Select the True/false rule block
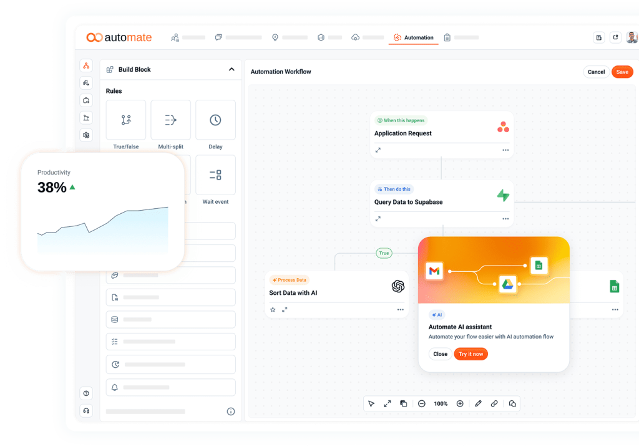 pos(126,120)
